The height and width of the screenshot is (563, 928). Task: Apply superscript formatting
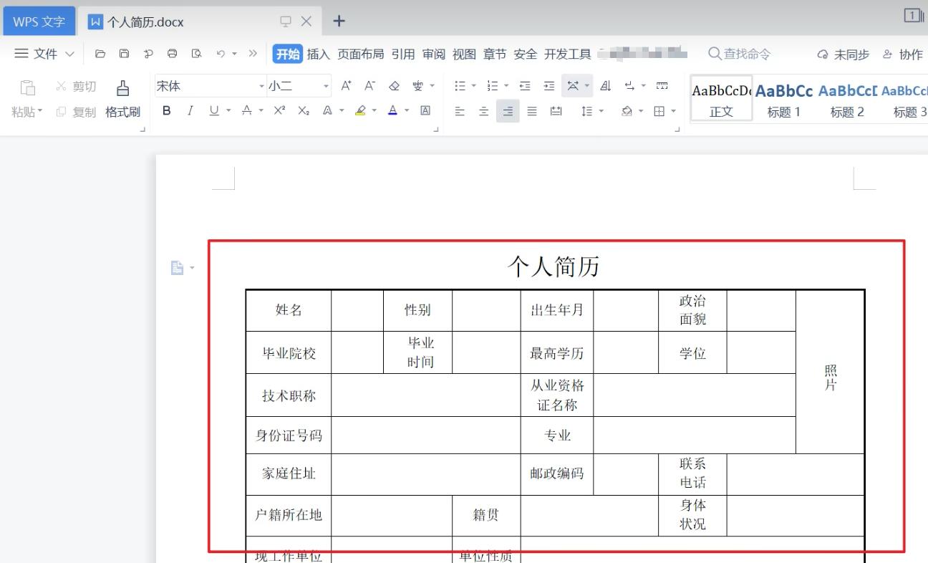coord(278,111)
